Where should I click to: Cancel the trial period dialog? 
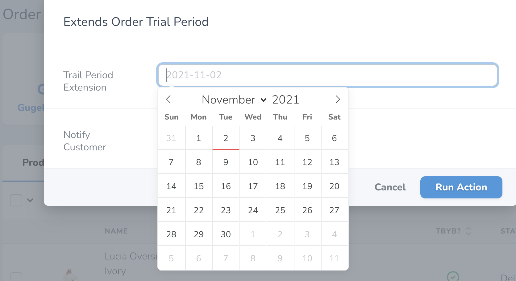pyautogui.click(x=390, y=187)
